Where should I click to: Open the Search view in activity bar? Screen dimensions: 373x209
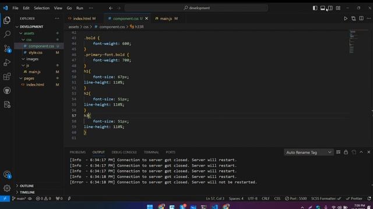point(7,34)
